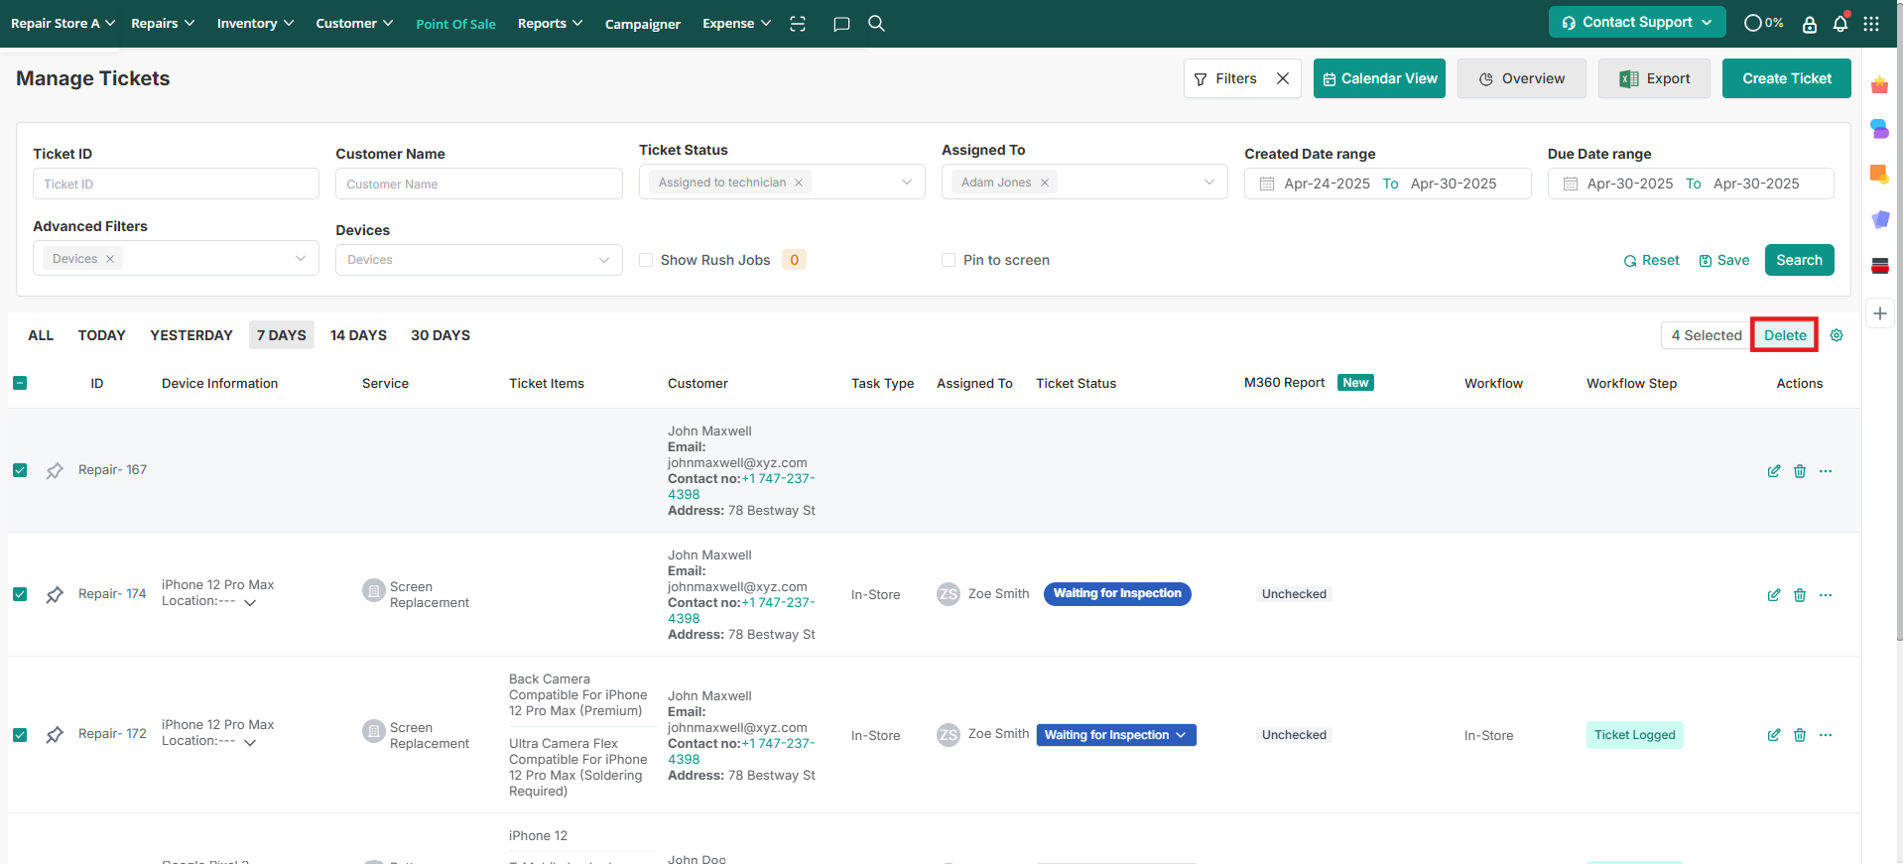Click edit icon for Repair- 167

click(x=1773, y=471)
